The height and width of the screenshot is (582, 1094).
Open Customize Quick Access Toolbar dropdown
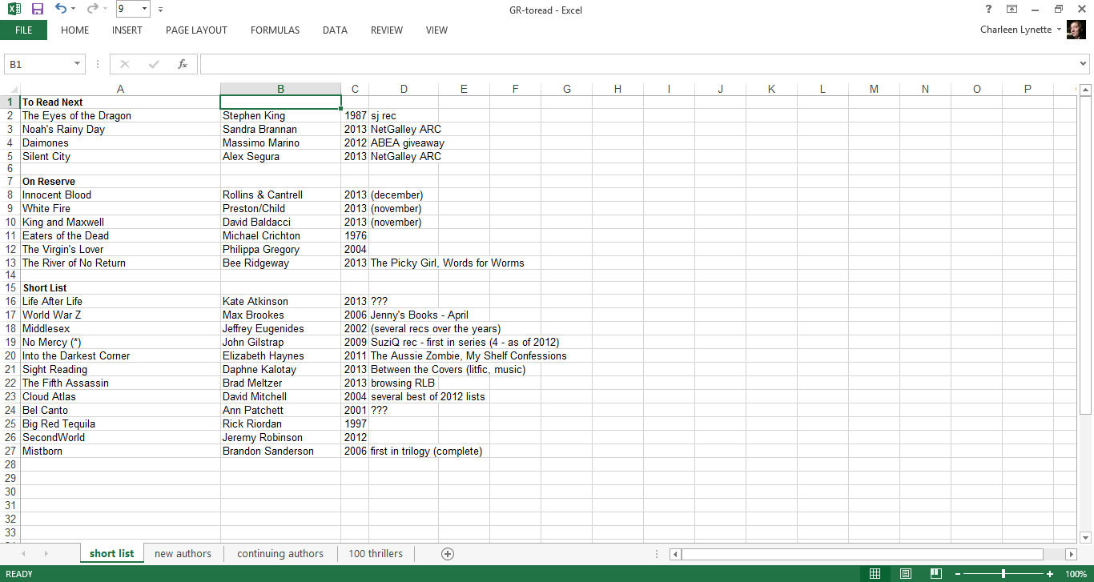pyautogui.click(x=161, y=10)
